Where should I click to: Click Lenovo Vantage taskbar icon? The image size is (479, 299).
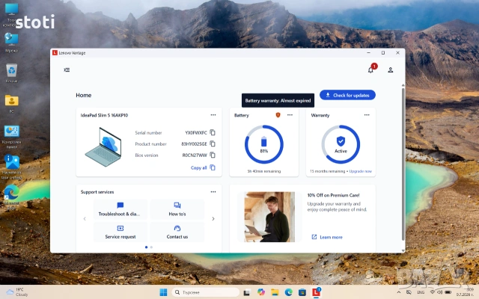[x=316, y=292]
